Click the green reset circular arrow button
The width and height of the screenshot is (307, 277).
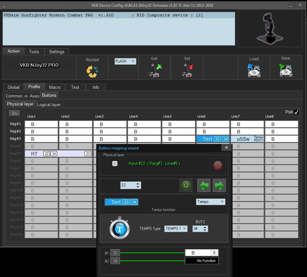(x=186, y=185)
